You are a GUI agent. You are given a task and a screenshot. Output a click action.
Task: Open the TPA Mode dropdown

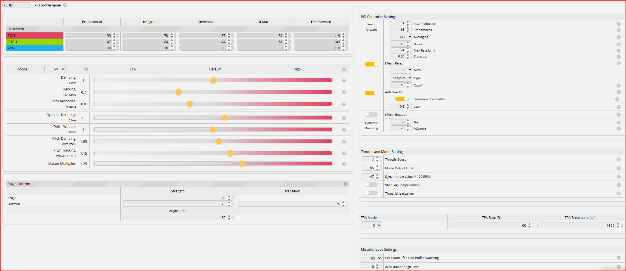pos(371,225)
